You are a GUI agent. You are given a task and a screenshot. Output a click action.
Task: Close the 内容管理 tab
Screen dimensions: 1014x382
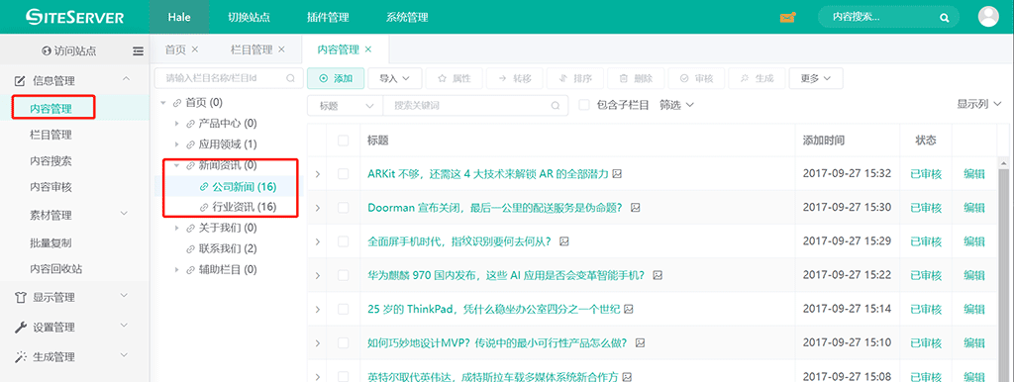(x=368, y=49)
